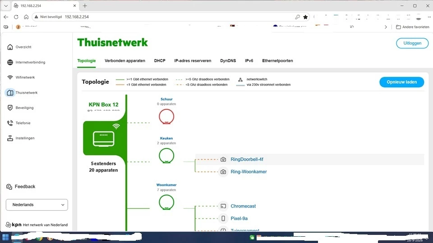Expand the tab list chevron in browser
Image resolution: width=433 pixels, height=243 pixels.
pyautogui.click(x=6, y=5)
